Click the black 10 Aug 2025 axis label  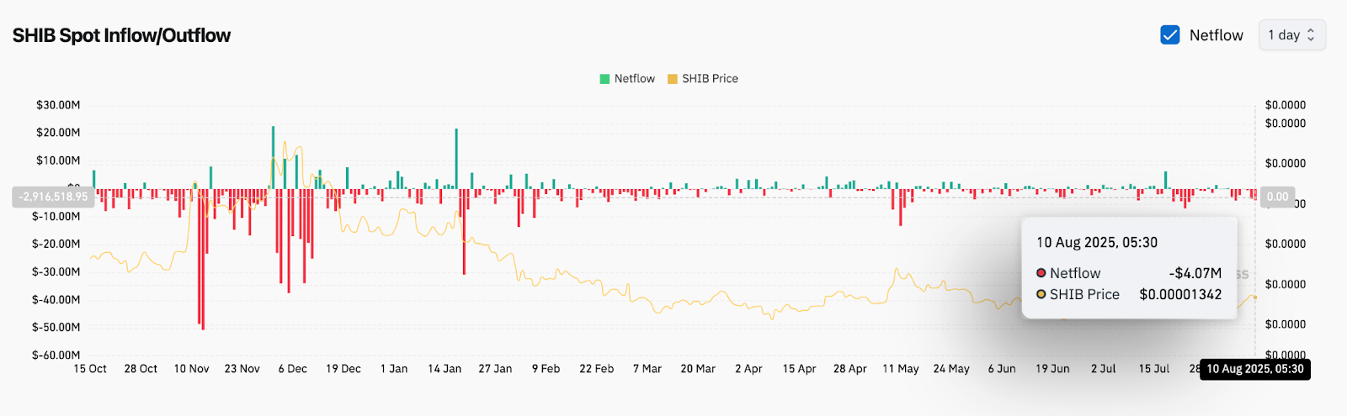(x=1254, y=369)
